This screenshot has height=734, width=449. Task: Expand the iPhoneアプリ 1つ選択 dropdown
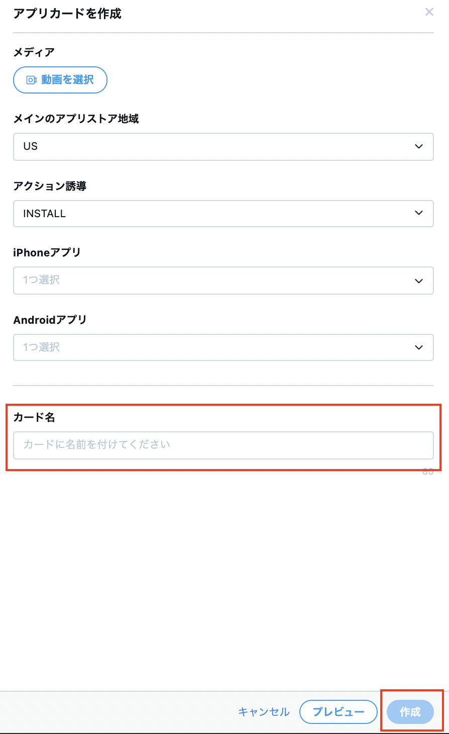[x=223, y=281]
